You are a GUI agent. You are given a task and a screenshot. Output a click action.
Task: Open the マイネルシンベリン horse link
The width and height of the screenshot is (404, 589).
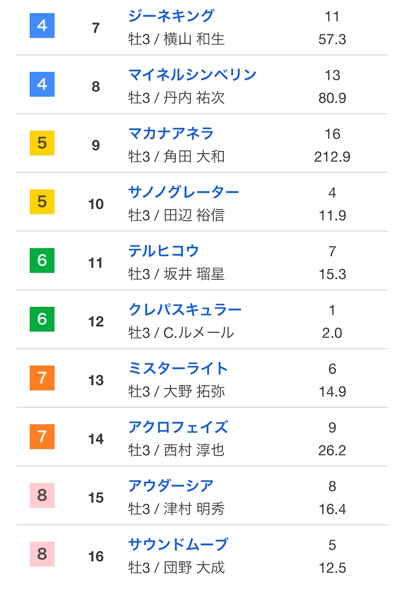click(x=192, y=75)
